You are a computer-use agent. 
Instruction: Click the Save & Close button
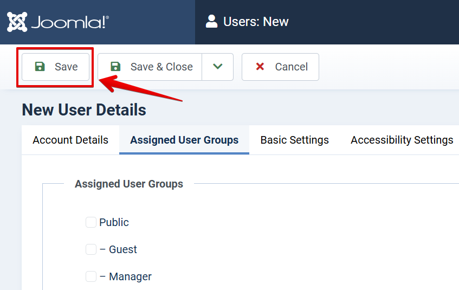150,67
